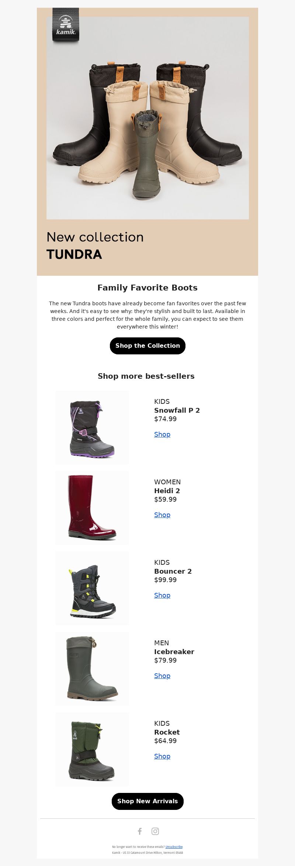Open the Facebook icon in footer
The width and height of the screenshot is (295, 866).
point(140,831)
